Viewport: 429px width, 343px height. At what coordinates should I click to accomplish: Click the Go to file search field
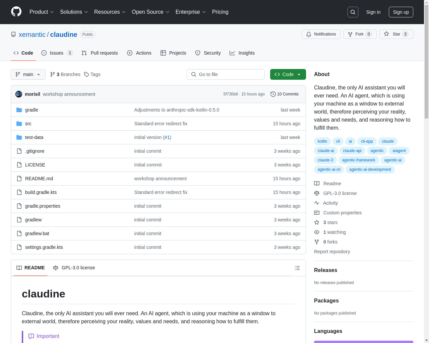click(x=226, y=74)
